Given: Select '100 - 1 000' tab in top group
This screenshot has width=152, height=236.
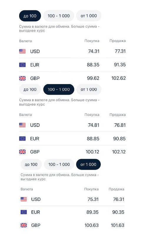Looking at the screenshot, I should pos(59,16).
